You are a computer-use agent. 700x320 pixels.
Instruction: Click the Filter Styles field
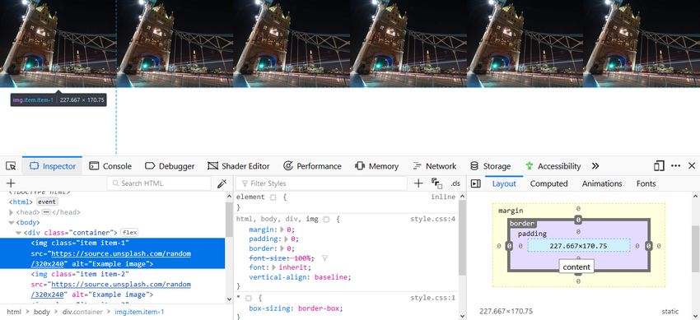321,183
